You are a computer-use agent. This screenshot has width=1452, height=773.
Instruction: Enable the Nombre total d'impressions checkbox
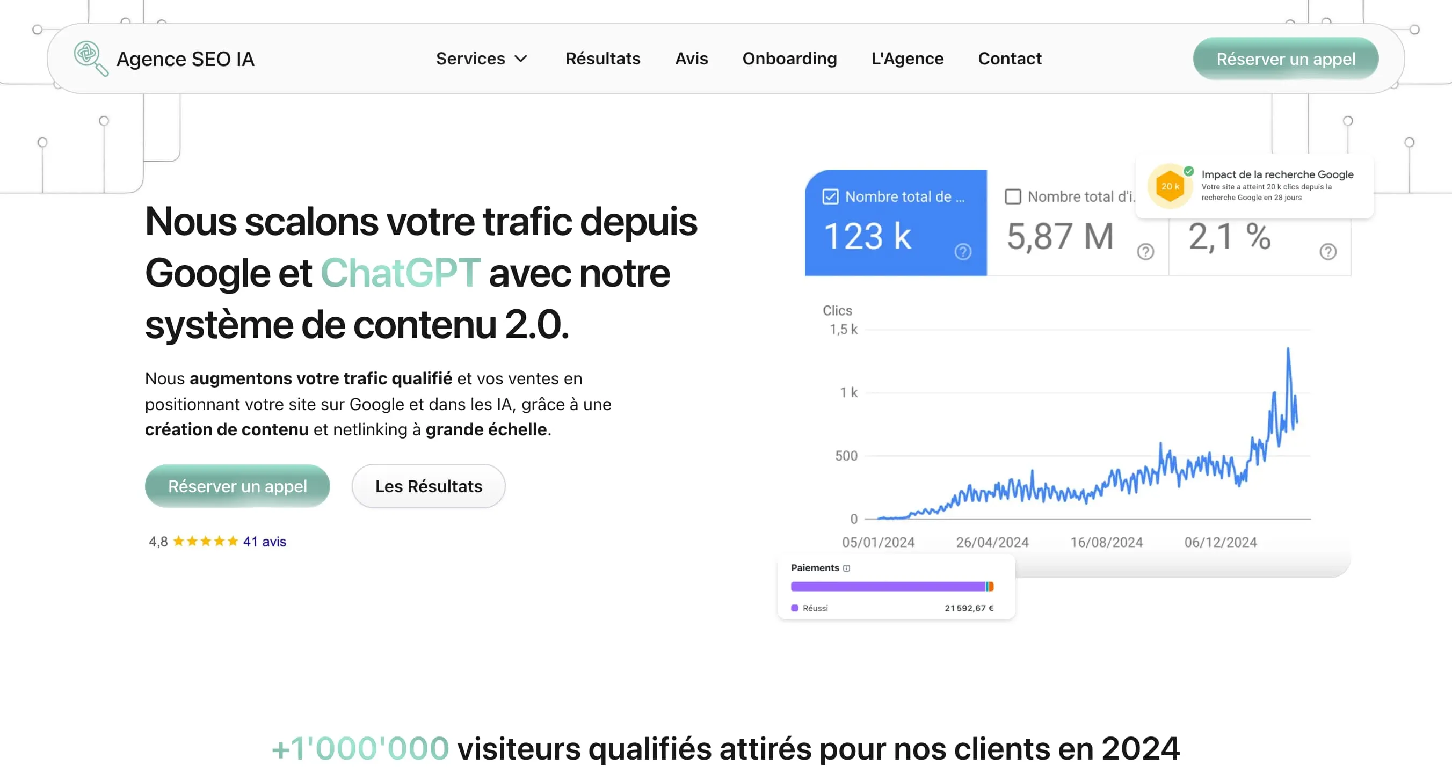coord(1012,196)
